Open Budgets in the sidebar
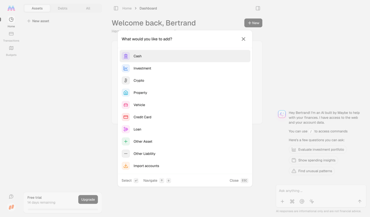Viewport: 370px width, 217px height. [x=11, y=51]
